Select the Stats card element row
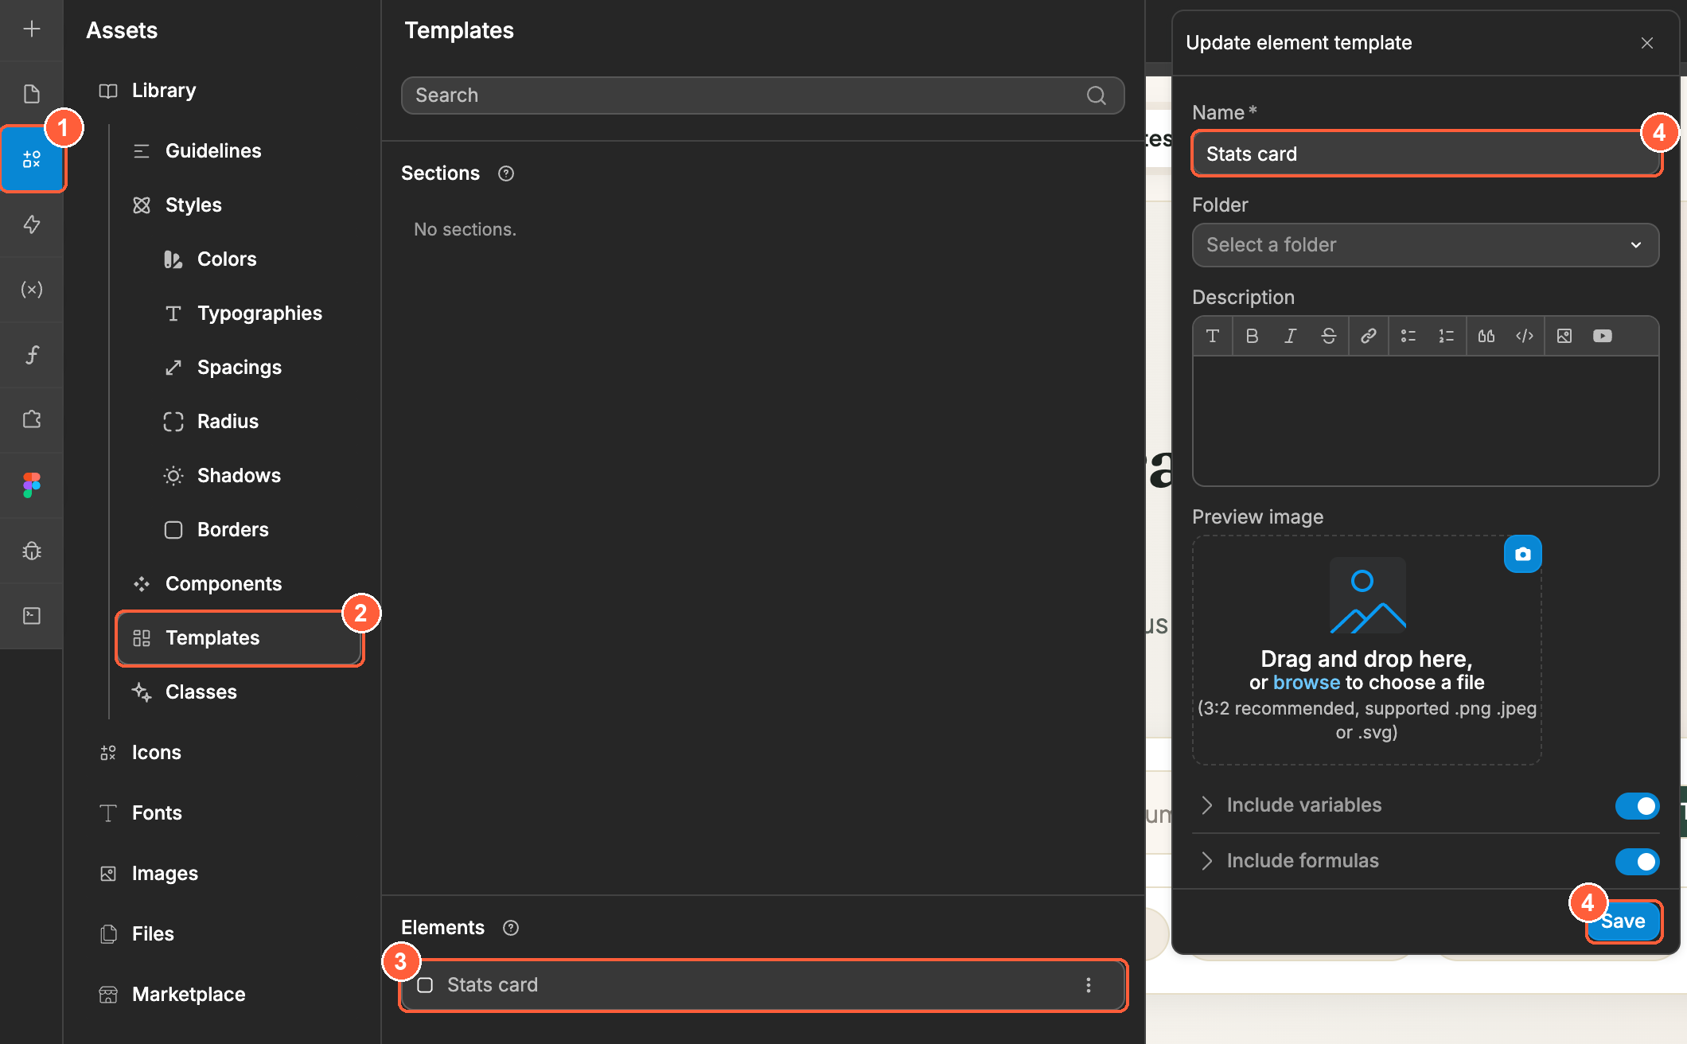This screenshot has height=1044, width=1687. click(762, 985)
